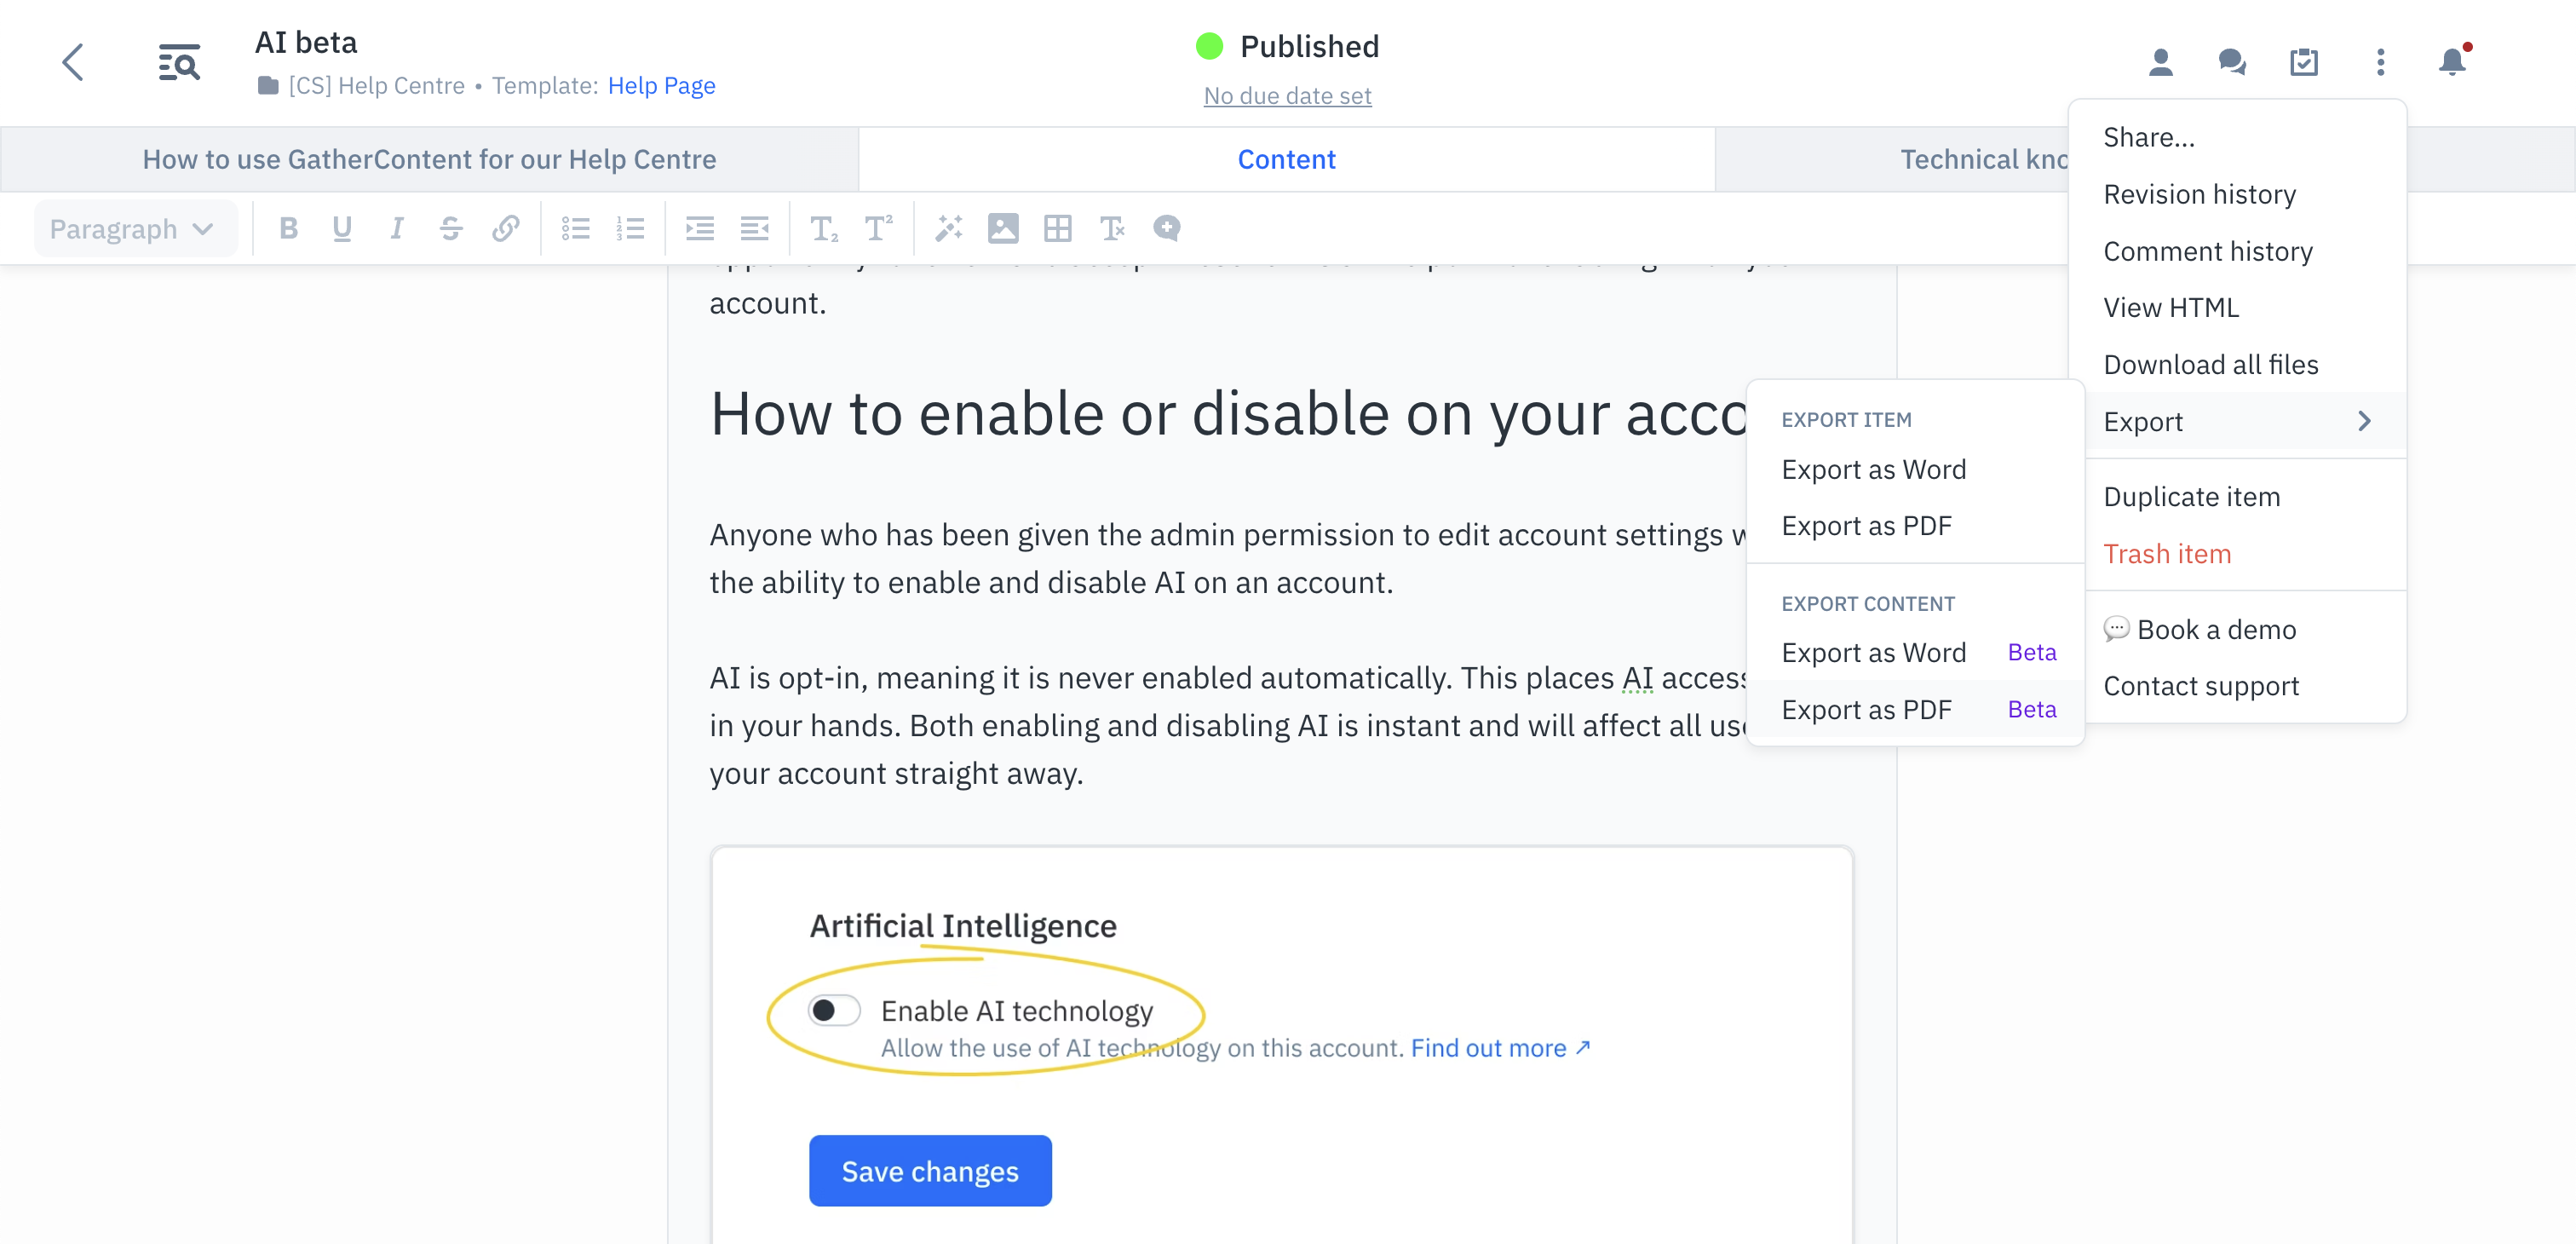Apply superscript formatting

pyautogui.click(x=878, y=229)
